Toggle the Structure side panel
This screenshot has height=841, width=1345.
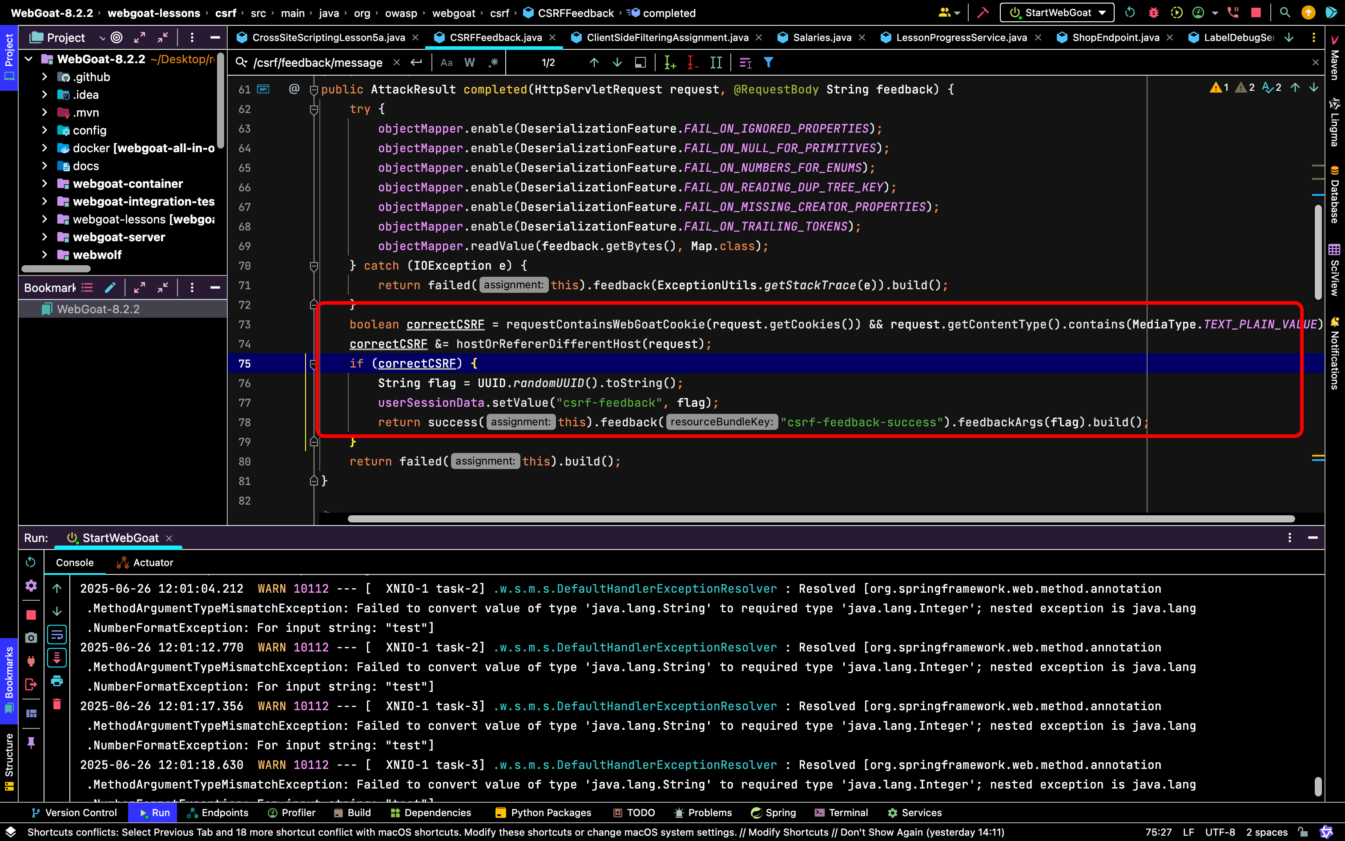click(x=9, y=762)
